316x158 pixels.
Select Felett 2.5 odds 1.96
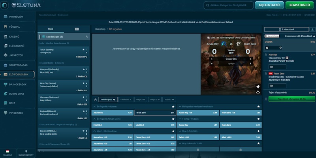point(112,125)
